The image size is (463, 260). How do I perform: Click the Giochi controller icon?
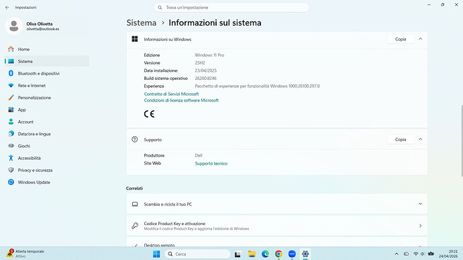pyautogui.click(x=11, y=146)
